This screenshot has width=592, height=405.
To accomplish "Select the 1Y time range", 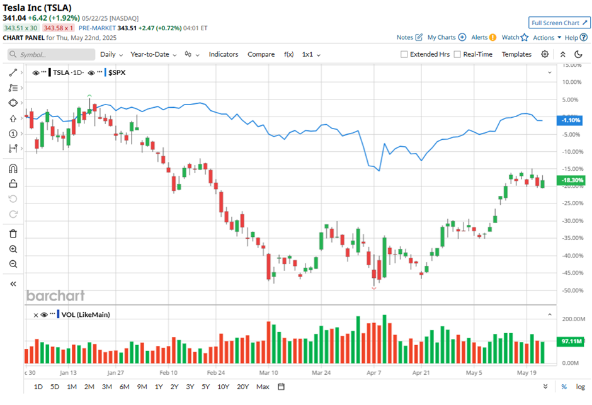I will [159, 387].
